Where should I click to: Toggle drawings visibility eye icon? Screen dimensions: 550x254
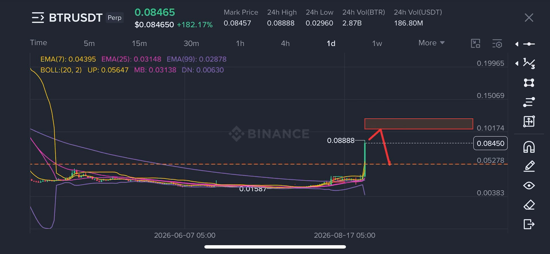click(x=529, y=185)
